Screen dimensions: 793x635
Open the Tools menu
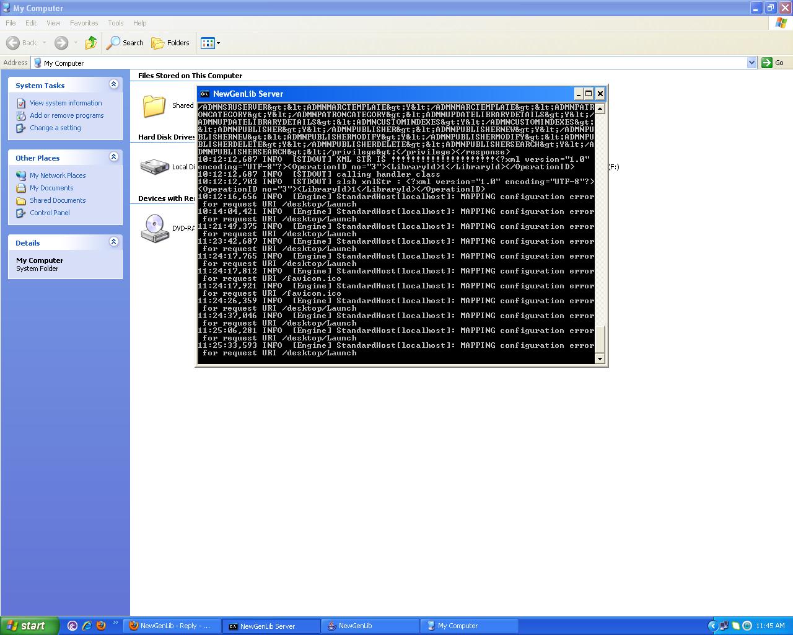(116, 23)
